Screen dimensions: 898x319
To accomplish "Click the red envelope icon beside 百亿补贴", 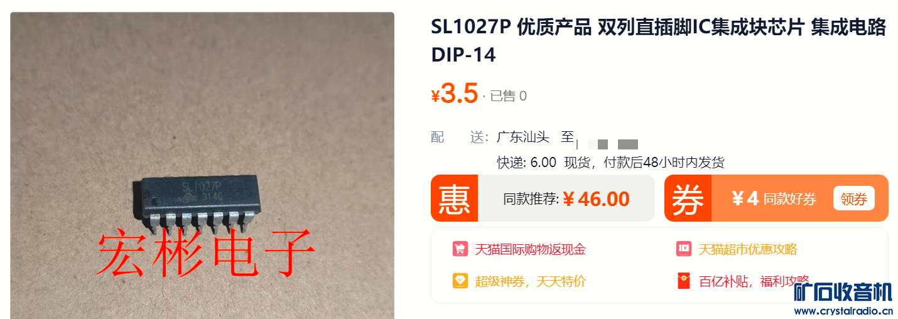I will coord(684,281).
